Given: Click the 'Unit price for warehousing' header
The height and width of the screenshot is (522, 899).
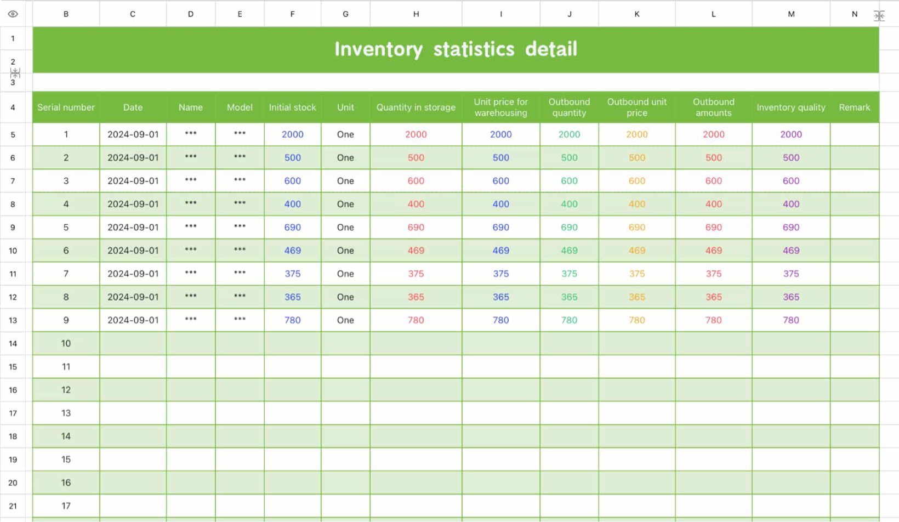Looking at the screenshot, I should tap(500, 107).
